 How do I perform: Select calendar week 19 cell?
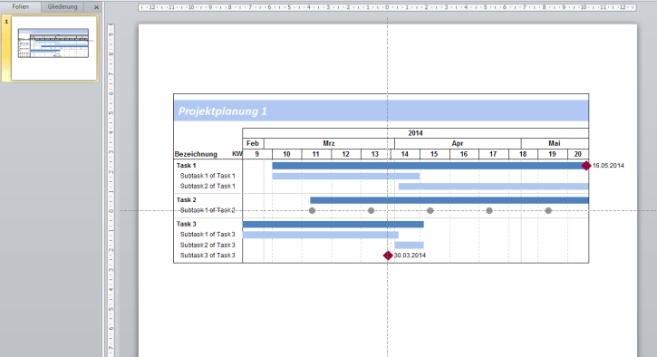[x=553, y=154]
